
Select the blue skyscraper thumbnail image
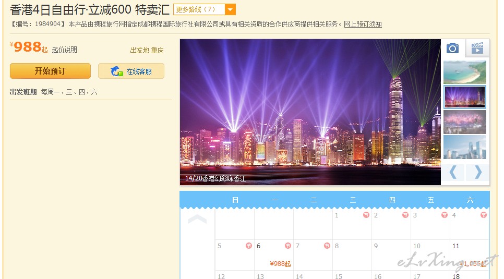pyautogui.click(x=465, y=147)
